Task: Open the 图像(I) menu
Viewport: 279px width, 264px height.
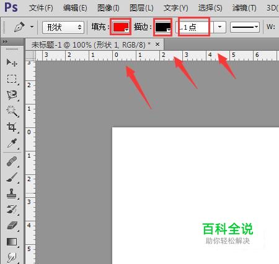Action: point(108,8)
